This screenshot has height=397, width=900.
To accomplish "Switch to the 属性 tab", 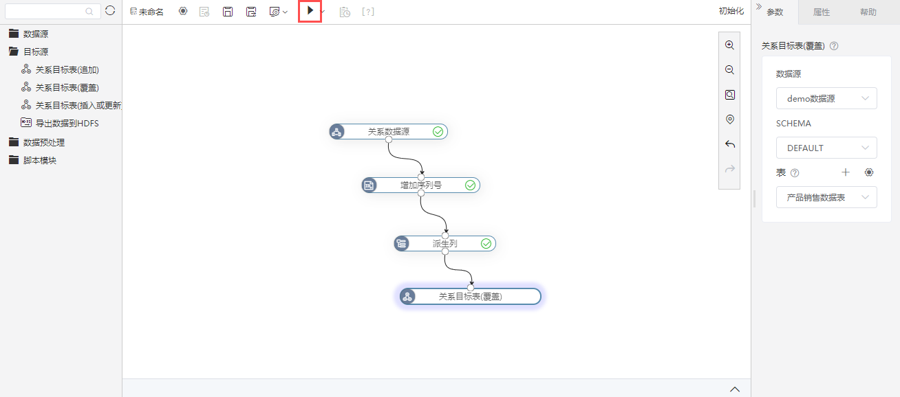I will [x=822, y=12].
